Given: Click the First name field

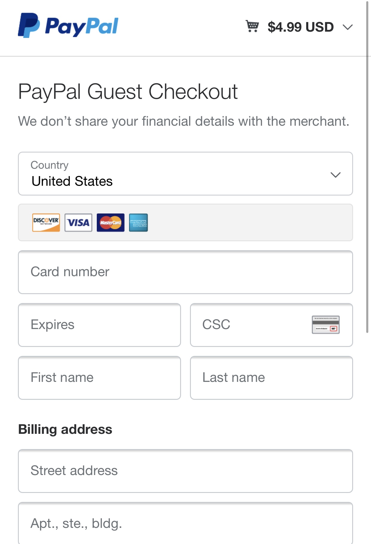Looking at the screenshot, I should (99, 378).
